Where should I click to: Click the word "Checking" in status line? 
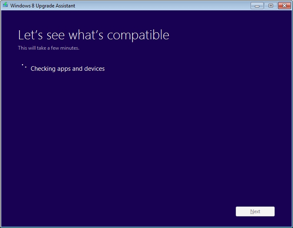tap(43, 69)
